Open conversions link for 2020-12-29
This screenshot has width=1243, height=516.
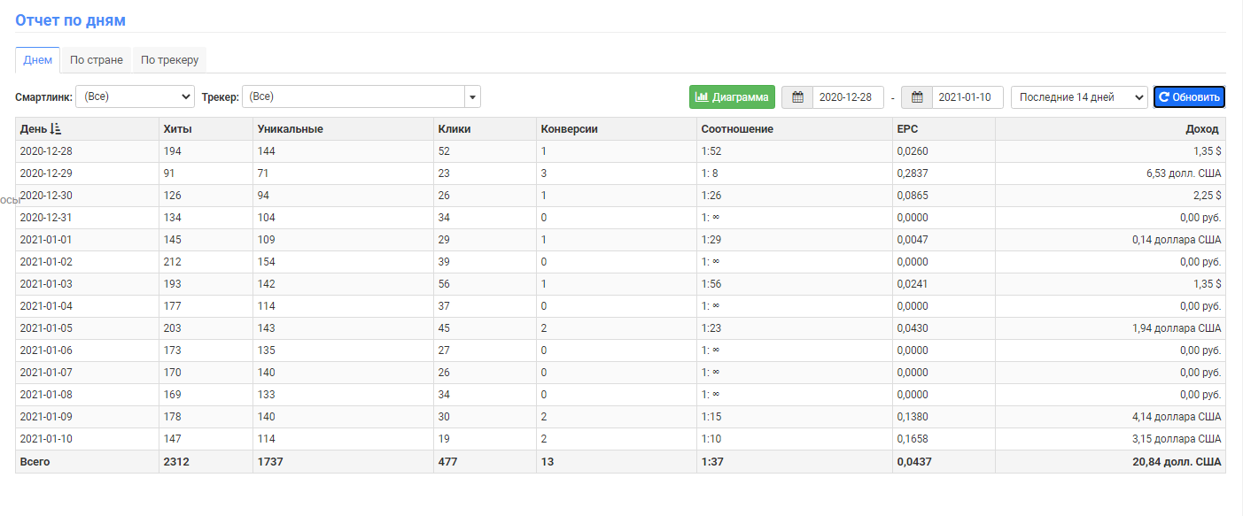click(x=544, y=173)
